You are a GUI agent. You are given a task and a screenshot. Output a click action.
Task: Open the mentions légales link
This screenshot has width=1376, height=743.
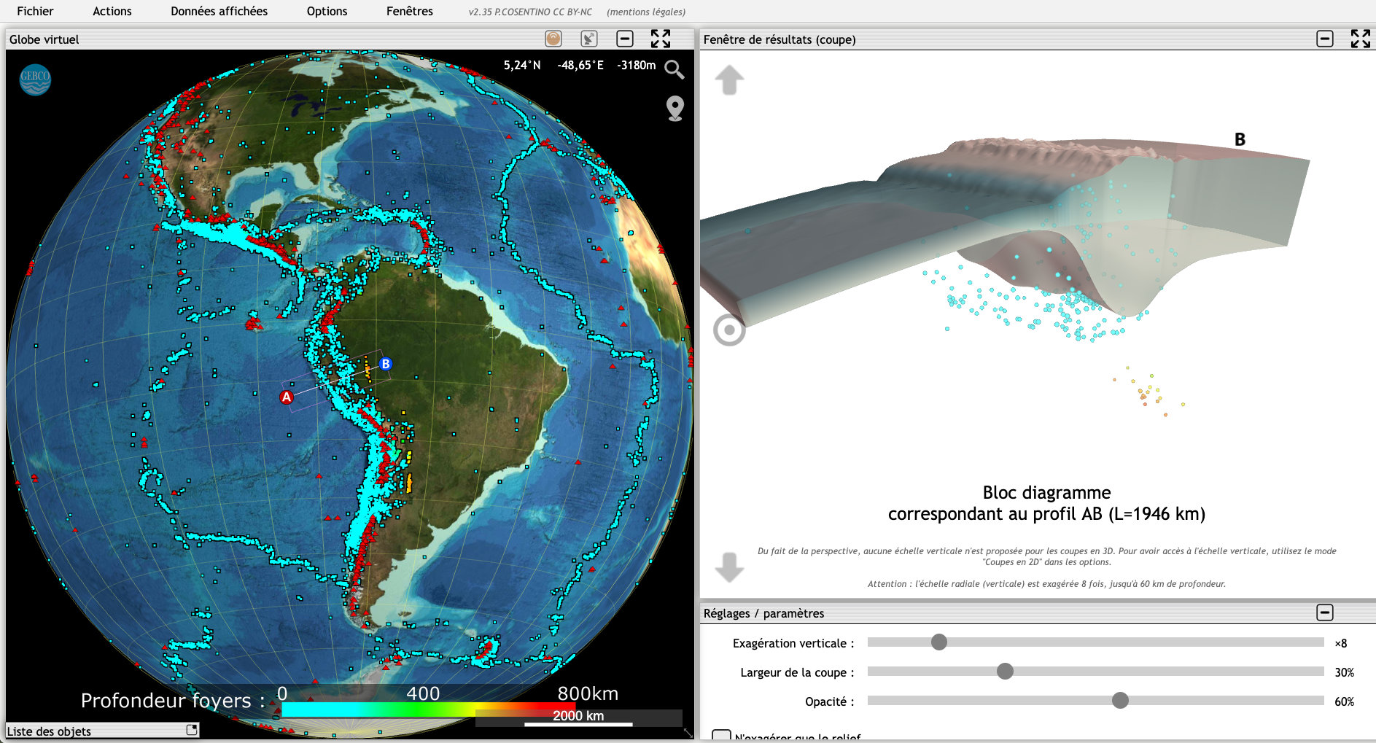(x=646, y=12)
